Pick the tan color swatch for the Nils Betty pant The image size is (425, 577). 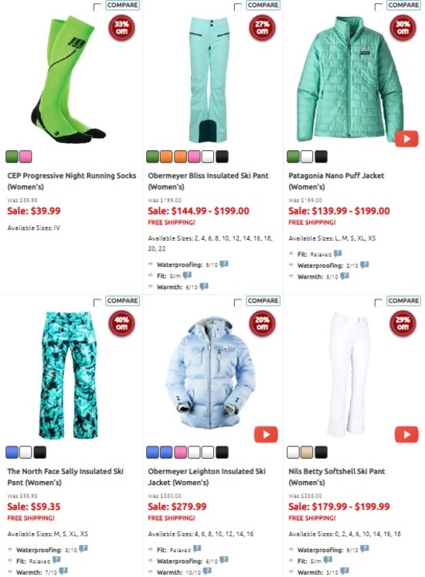(x=307, y=452)
